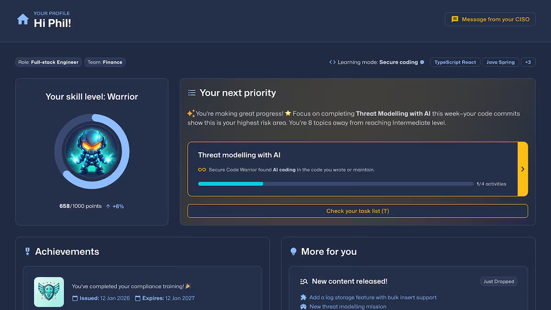Click the home icon top left

point(23,19)
